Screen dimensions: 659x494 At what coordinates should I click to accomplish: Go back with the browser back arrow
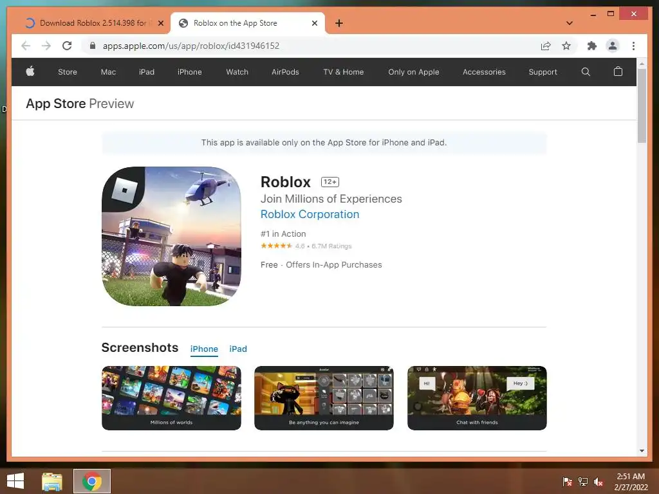tap(26, 46)
